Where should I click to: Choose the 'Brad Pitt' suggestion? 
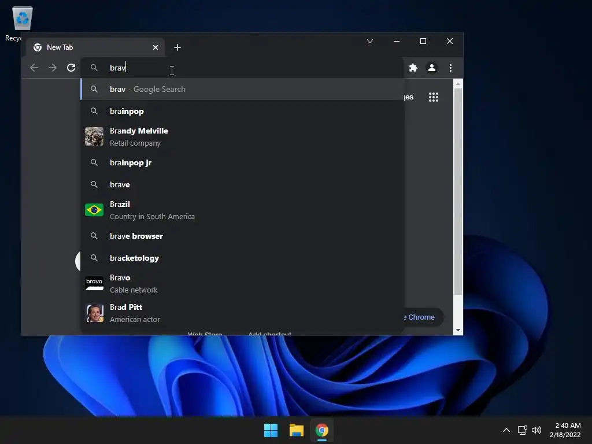242,313
